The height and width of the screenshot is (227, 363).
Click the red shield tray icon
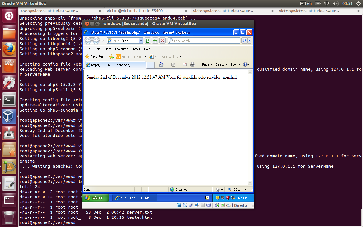[228, 198]
